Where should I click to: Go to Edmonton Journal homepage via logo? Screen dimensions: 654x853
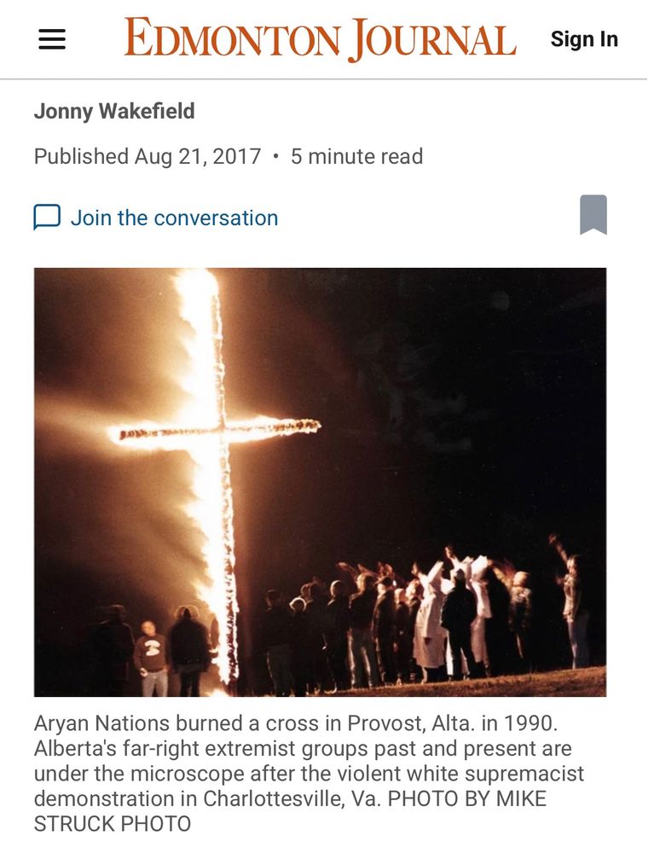(x=321, y=39)
